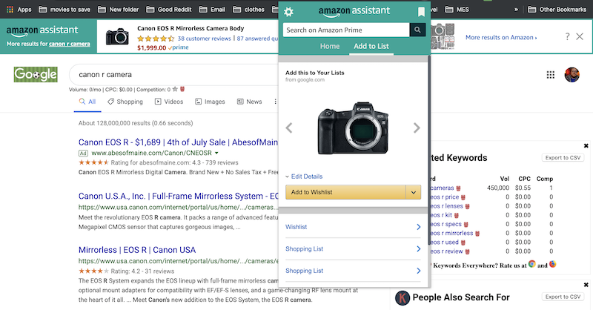Focus Search on Amazon Prime field
This screenshot has width=593, height=310.
pyautogui.click(x=346, y=30)
